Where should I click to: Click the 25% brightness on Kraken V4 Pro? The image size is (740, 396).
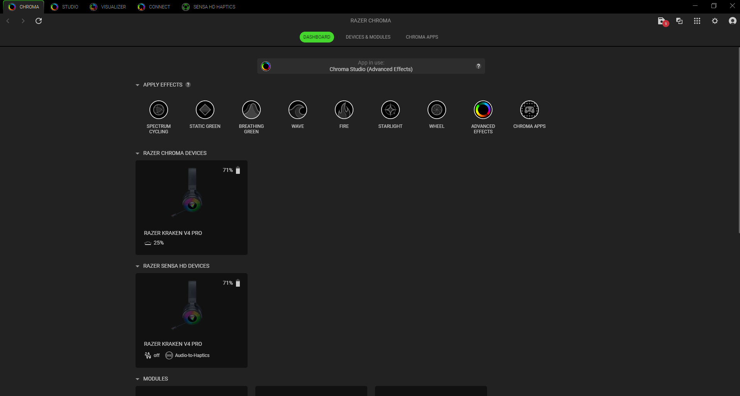[154, 243]
